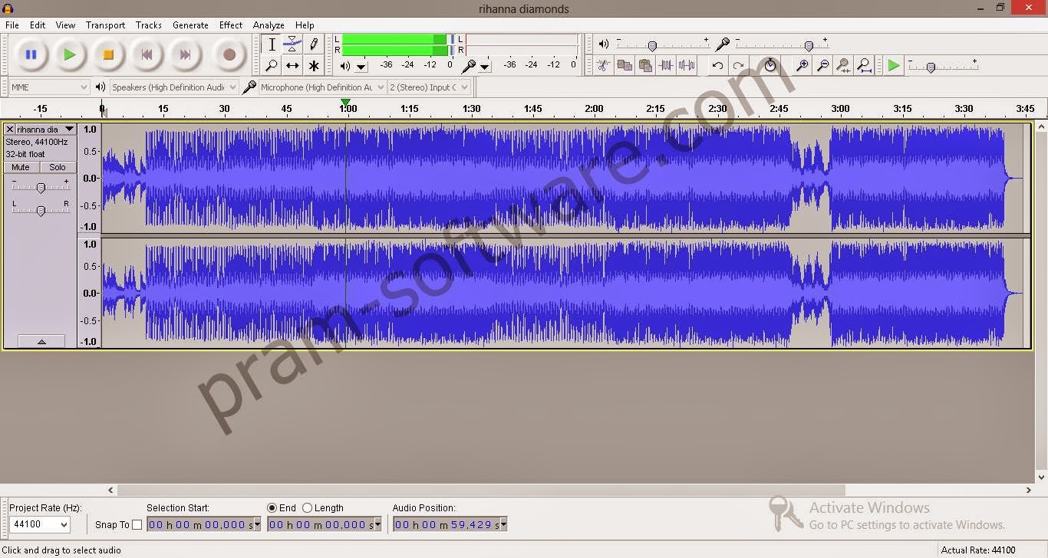Click the Redo arrow icon
This screenshot has height=558, width=1048.
pyautogui.click(x=738, y=66)
